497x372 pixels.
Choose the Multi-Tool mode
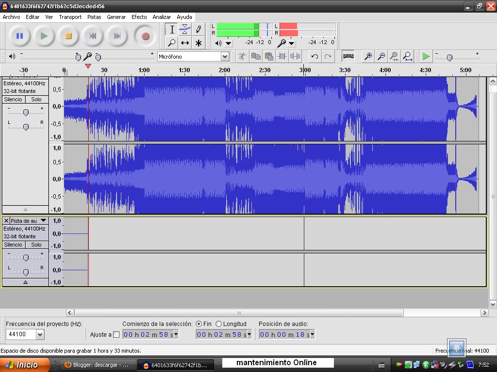coord(199,43)
